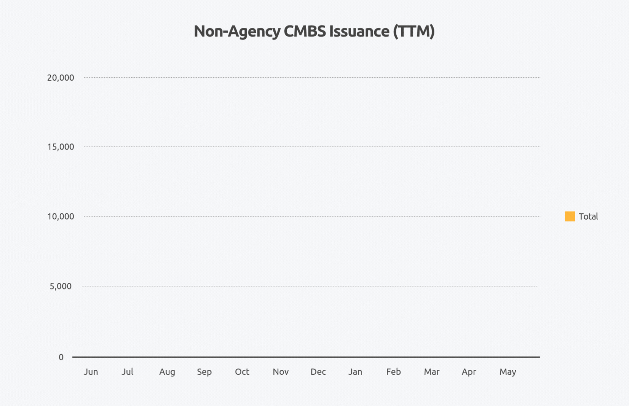Select the 10,000 y-axis label

pyautogui.click(x=61, y=217)
